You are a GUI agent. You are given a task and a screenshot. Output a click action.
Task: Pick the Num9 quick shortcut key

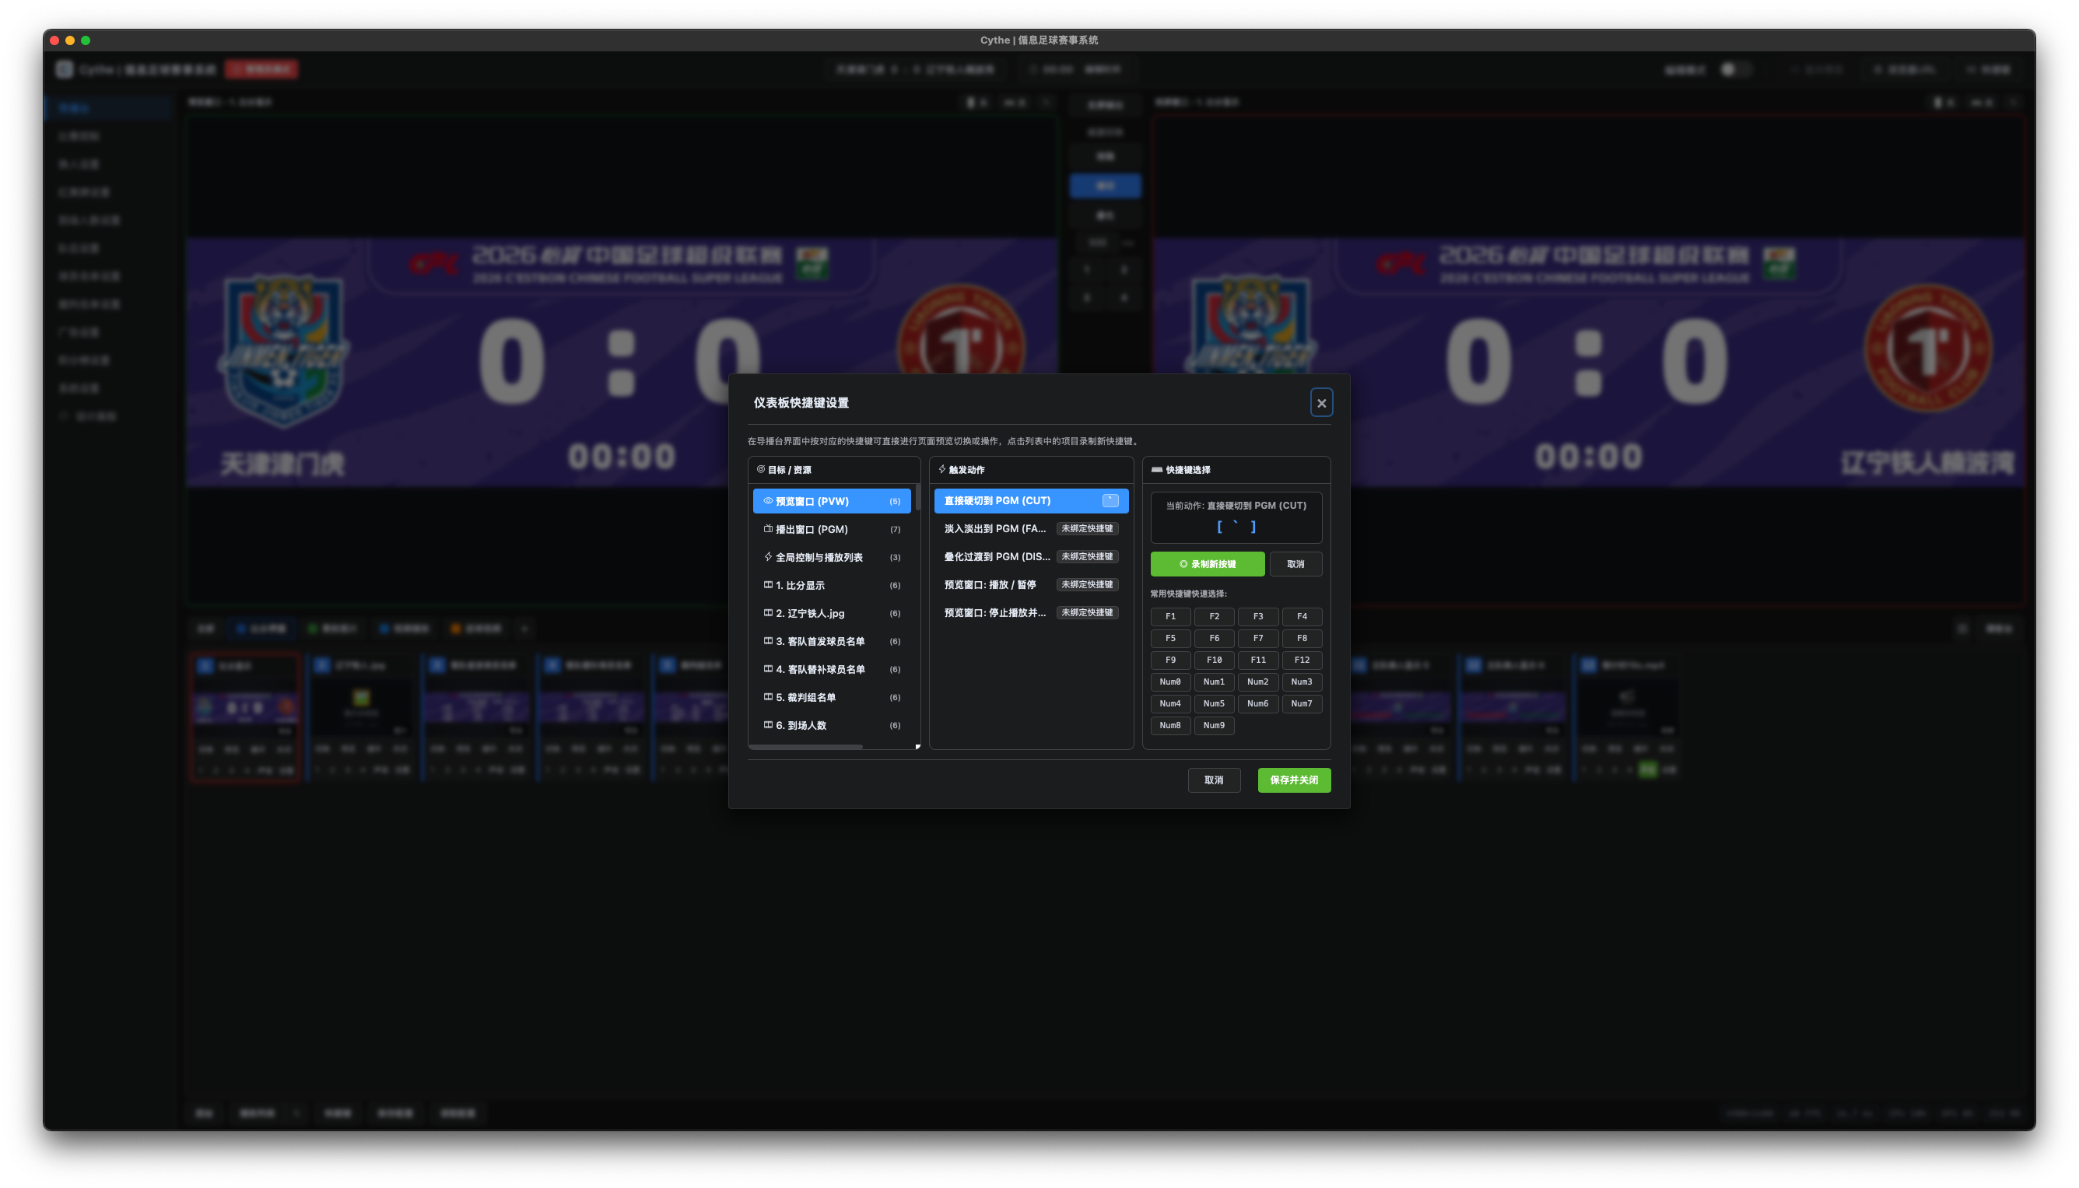tap(1213, 725)
